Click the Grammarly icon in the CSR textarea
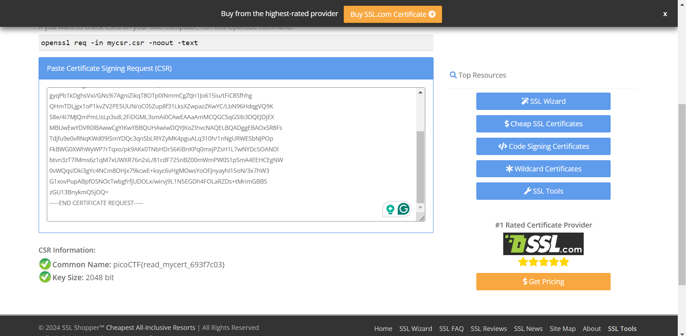 pyautogui.click(x=404, y=209)
